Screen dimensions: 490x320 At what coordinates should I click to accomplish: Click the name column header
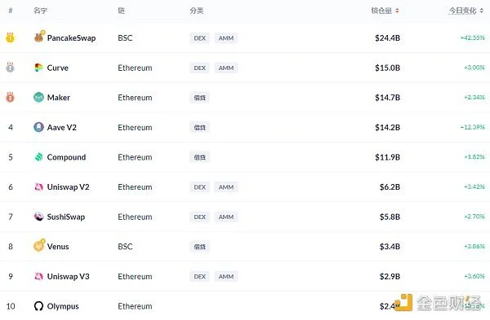click(x=40, y=11)
